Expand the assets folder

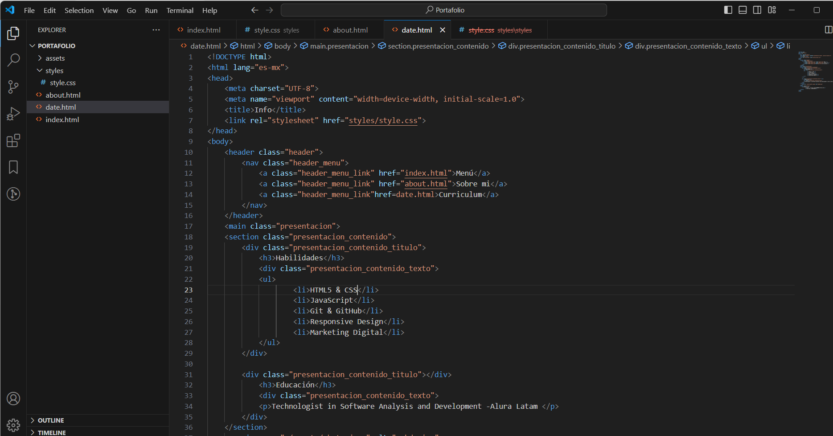coord(98,58)
